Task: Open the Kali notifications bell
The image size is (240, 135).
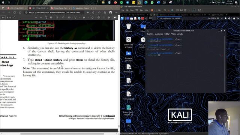Action: coord(225,18)
